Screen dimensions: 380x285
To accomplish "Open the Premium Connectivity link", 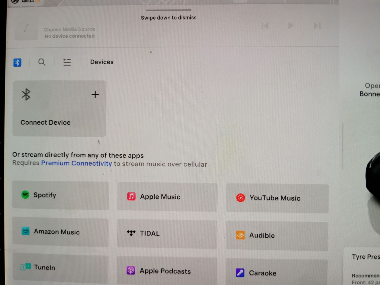I will 77,163.
